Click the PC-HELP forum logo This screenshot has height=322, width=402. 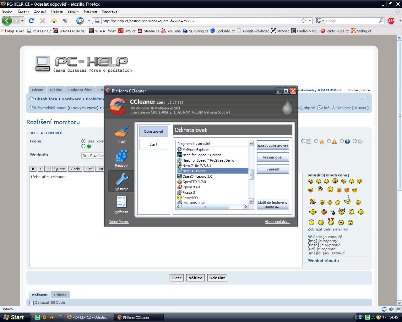83,64
